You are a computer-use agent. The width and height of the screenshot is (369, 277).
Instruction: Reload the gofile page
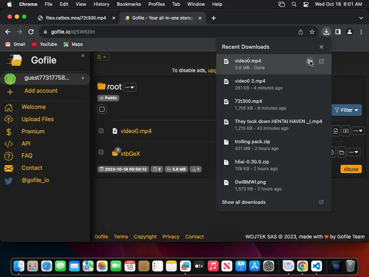point(31,32)
